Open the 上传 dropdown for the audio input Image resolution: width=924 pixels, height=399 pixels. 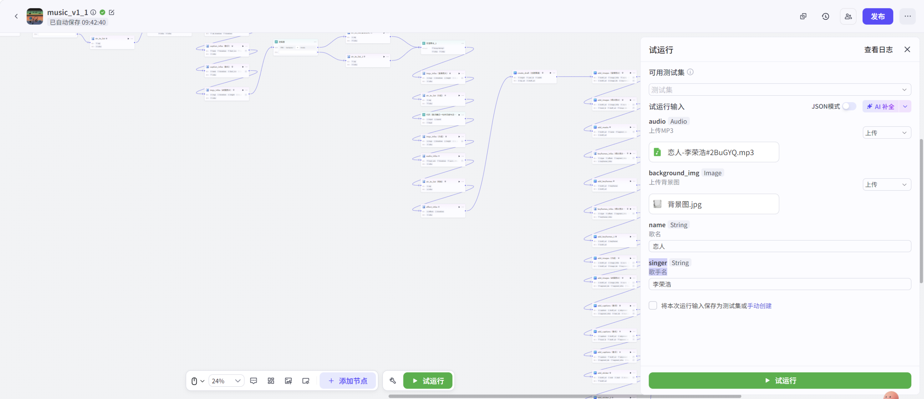click(886, 133)
